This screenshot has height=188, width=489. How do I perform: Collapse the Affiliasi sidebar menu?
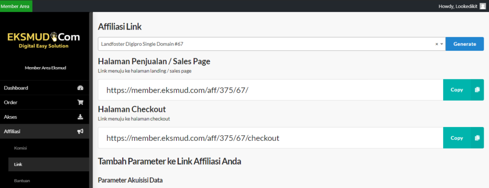(44, 131)
